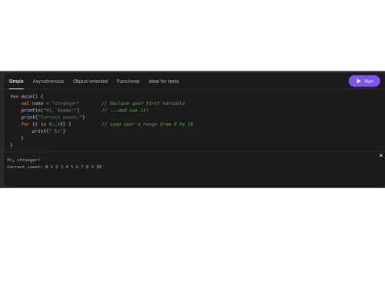Click the 'Hi, stranger!' output line

pyautogui.click(x=23, y=160)
